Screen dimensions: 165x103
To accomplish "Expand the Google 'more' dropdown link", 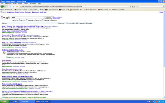I will 45,12.
